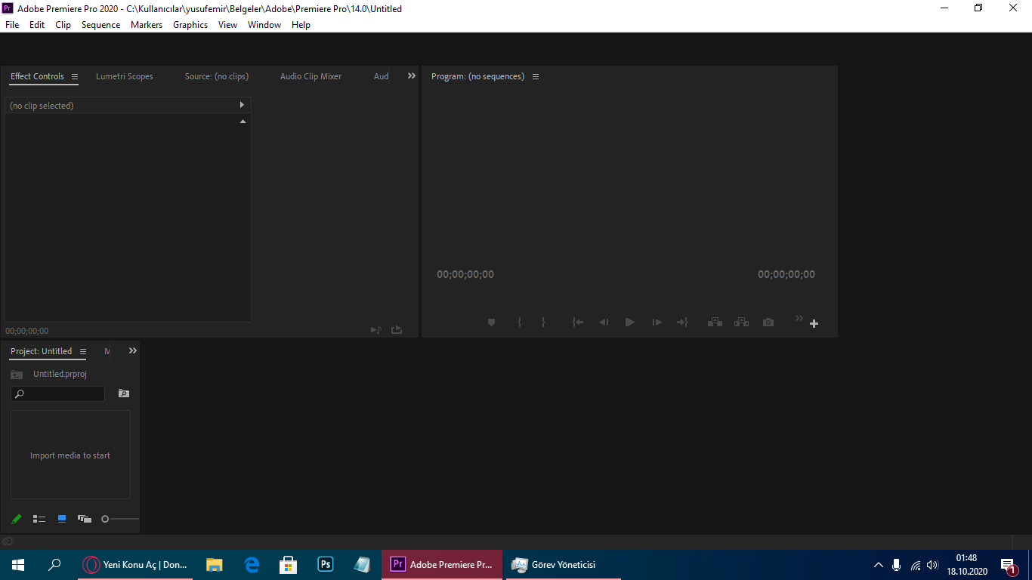The height and width of the screenshot is (580, 1032).
Task: Click the Untitled.prproj project name
Action: (x=60, y=375)
